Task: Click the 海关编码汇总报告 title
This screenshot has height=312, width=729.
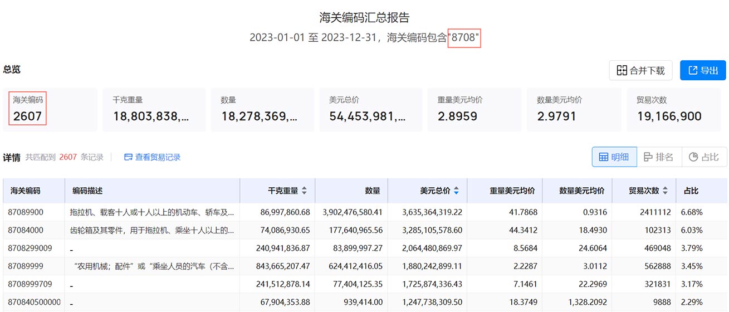Action: (x=364, y=18)
